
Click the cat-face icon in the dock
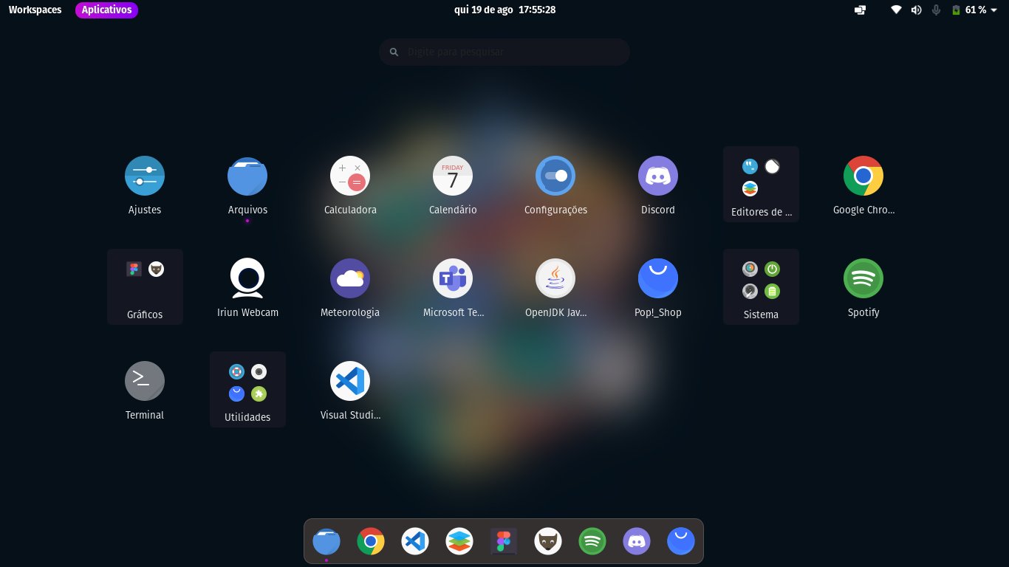(548, 542)
